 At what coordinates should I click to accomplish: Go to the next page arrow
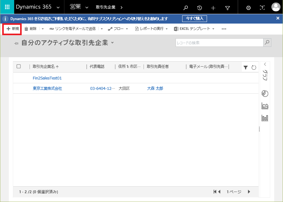tap(249, 192)
